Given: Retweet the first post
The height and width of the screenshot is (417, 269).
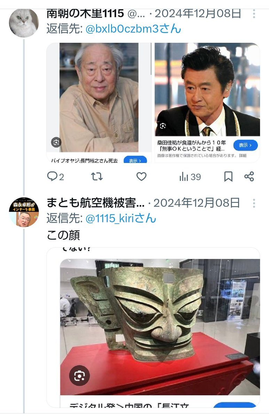Looking at the screenshot, I should [x=97, y=177].
